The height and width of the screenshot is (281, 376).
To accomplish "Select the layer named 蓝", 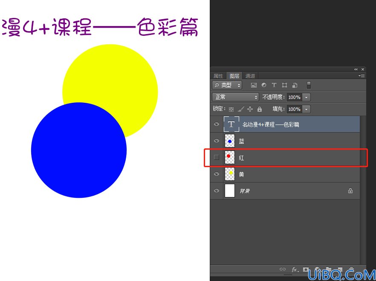I will point(241,141).
